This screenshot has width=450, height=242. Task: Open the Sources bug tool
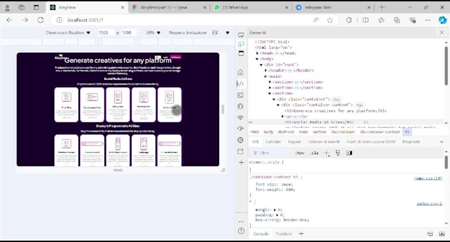pos(240,106)
